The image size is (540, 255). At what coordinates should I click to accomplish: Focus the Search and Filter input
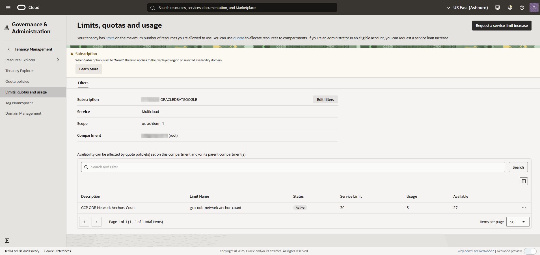pyautogui.click(x=293, y=167)
